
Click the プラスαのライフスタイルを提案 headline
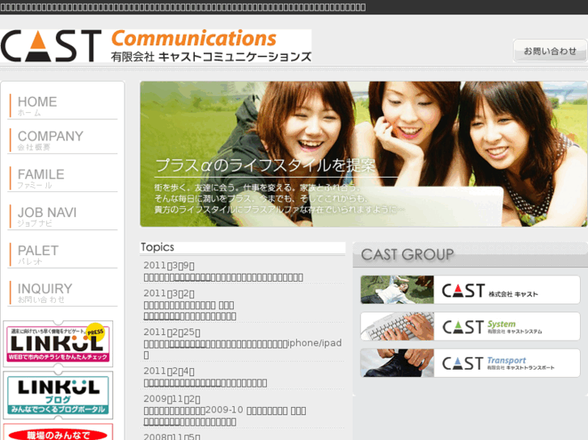pyautogui.click(x=265, y=166)
